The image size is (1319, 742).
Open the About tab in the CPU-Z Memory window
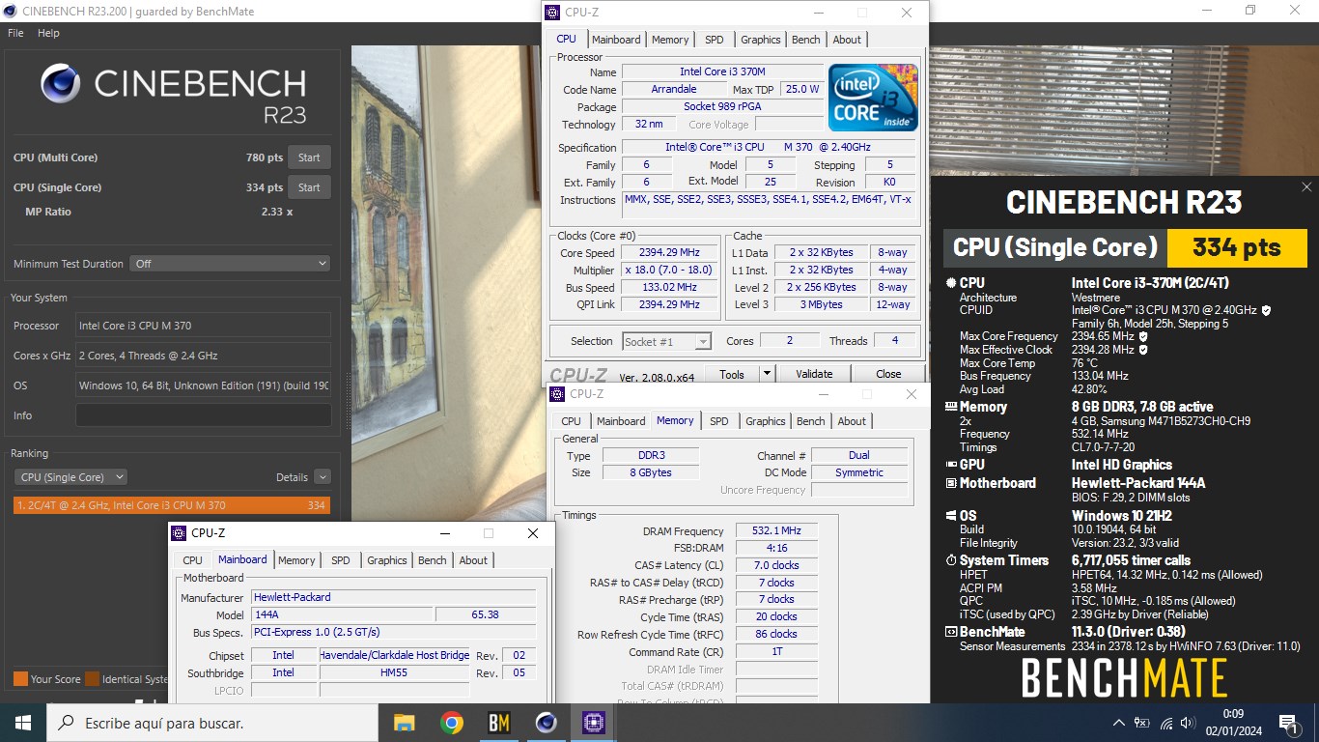pos(852,421)
